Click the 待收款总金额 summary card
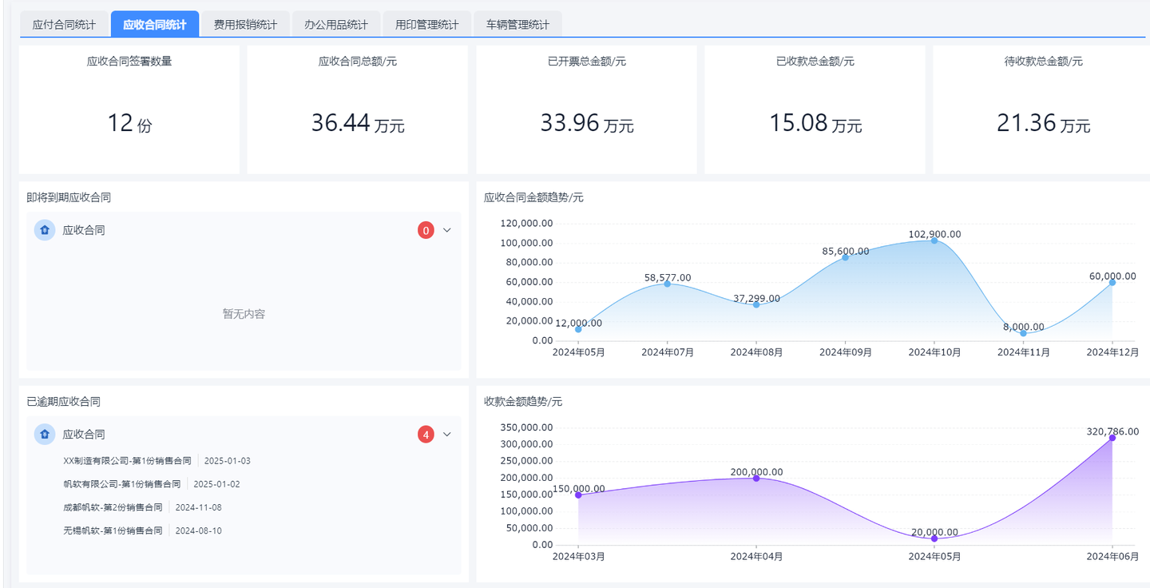The height and width of the screenshot is (588, 1150). tap(1043, 109)
